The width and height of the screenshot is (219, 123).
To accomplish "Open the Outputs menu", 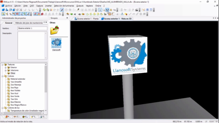I will click(80, 6).
